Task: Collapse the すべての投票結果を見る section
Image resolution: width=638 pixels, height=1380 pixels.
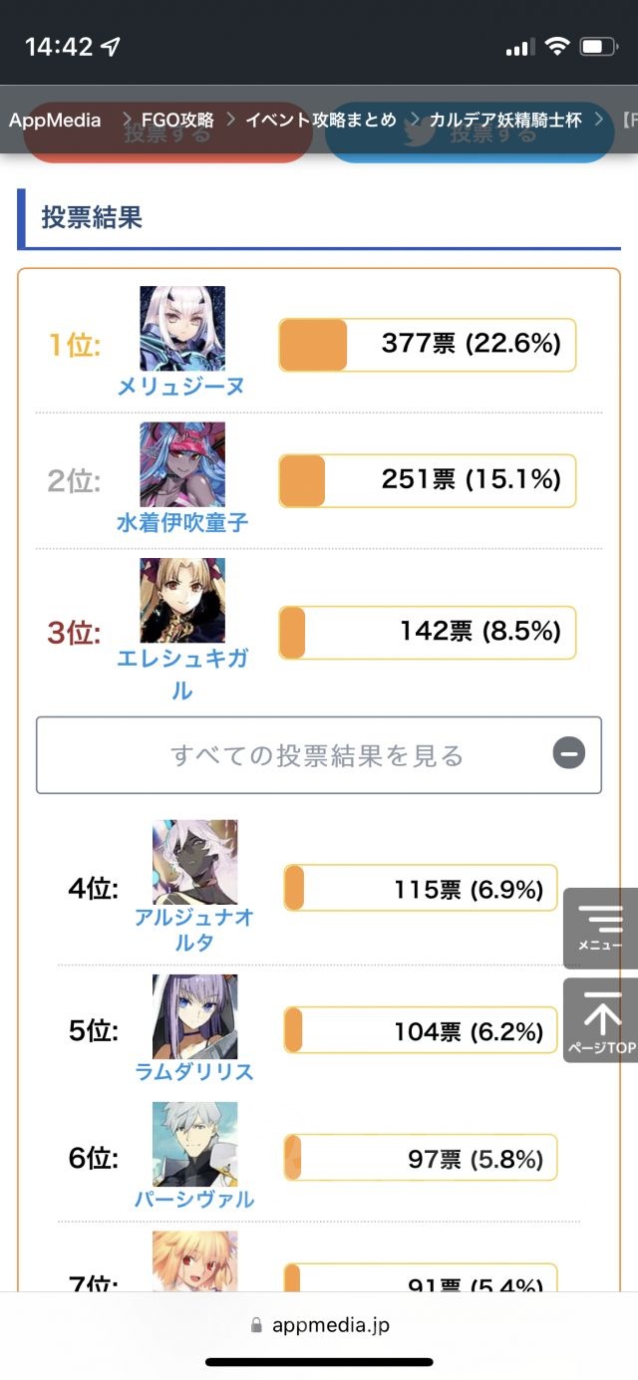Action: [x=317, y=755]
